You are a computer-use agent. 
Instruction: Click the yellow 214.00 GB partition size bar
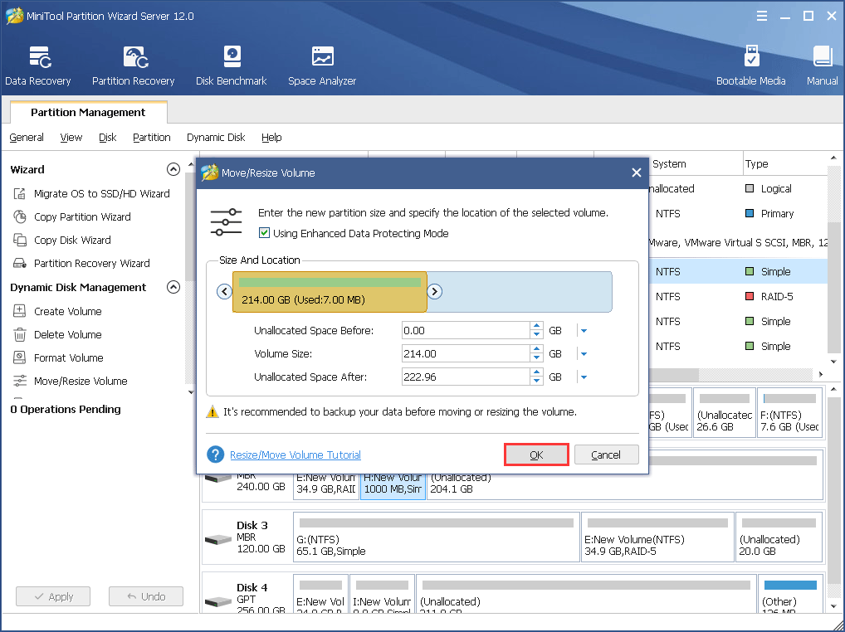pos(330,292)
